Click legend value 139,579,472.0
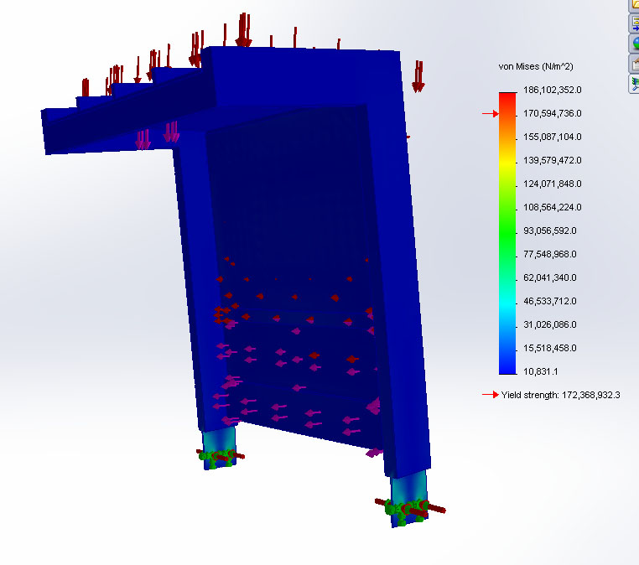Screen dimensions: 639x565 [x=552, y=160]
